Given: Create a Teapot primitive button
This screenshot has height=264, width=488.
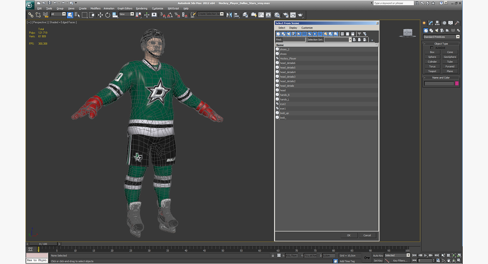Looking at the screenshot, I should (x=432, y=71).
